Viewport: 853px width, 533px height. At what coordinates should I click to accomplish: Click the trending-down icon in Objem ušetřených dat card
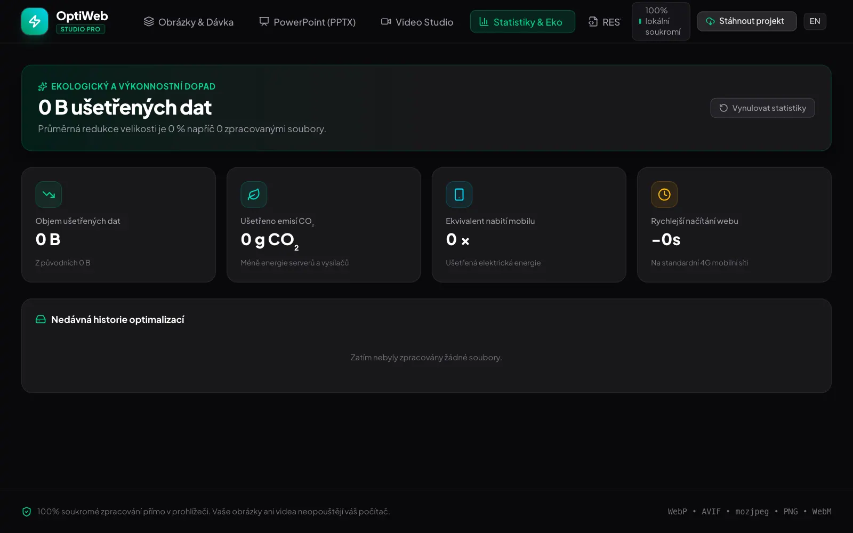click(49, 195)
